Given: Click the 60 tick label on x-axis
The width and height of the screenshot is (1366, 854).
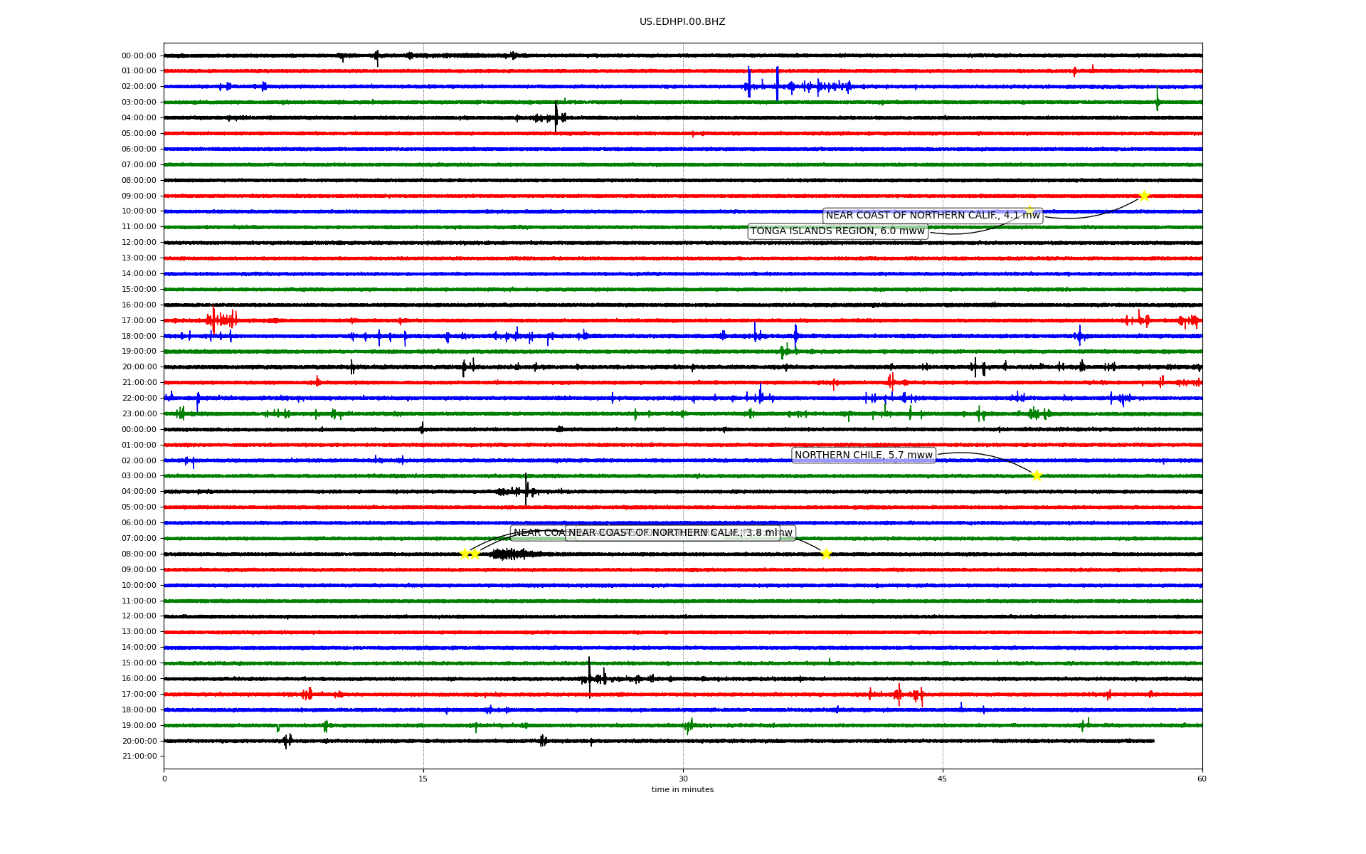Looking at the screenshot, I should (x=1202, y=779).
